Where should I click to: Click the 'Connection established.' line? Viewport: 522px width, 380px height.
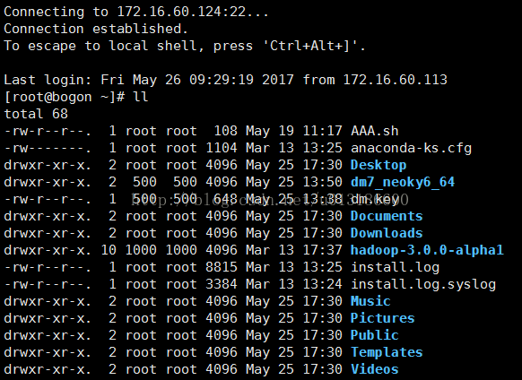point(96,29)
